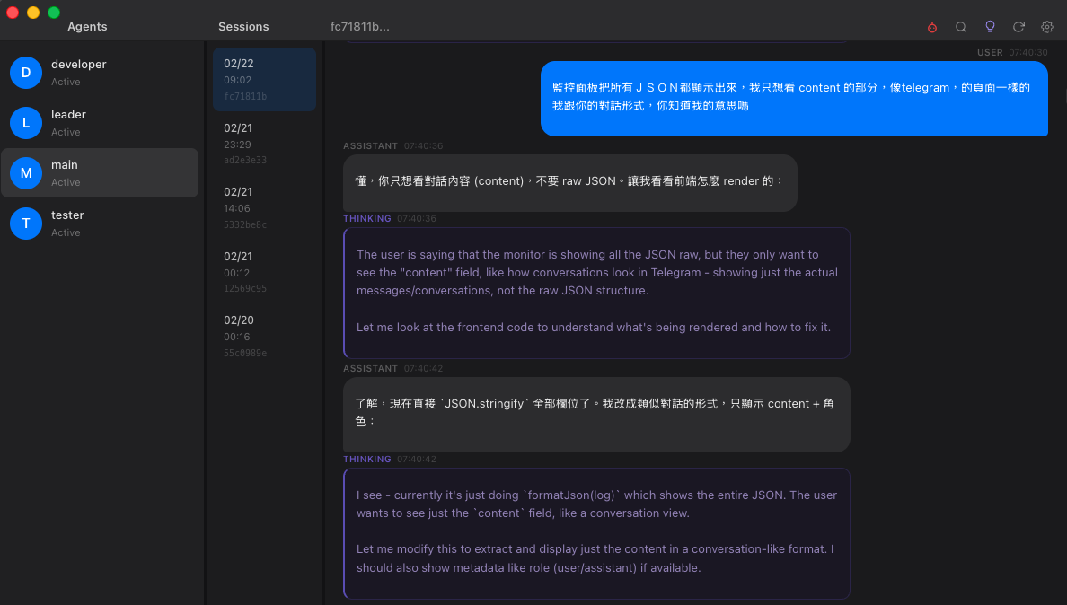The width and height of the screenshot is (1067, 605).
Task: Open search with the magnifying glass icon
Action: (x=961, y=27)
